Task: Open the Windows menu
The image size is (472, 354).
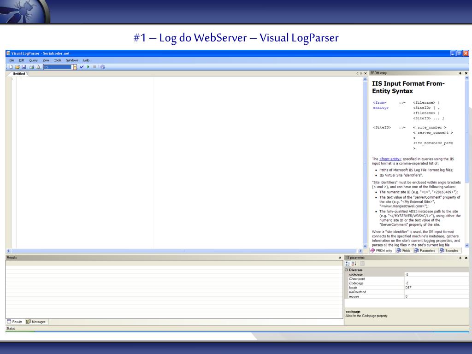Action: click(72, 60)
